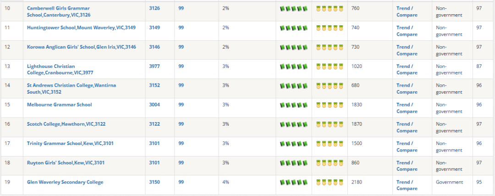Click Trend / Compare for Ruyton Girls' School
Viewport: 495px width, 196px height.
pyautogui.click(x=407, y=166)
